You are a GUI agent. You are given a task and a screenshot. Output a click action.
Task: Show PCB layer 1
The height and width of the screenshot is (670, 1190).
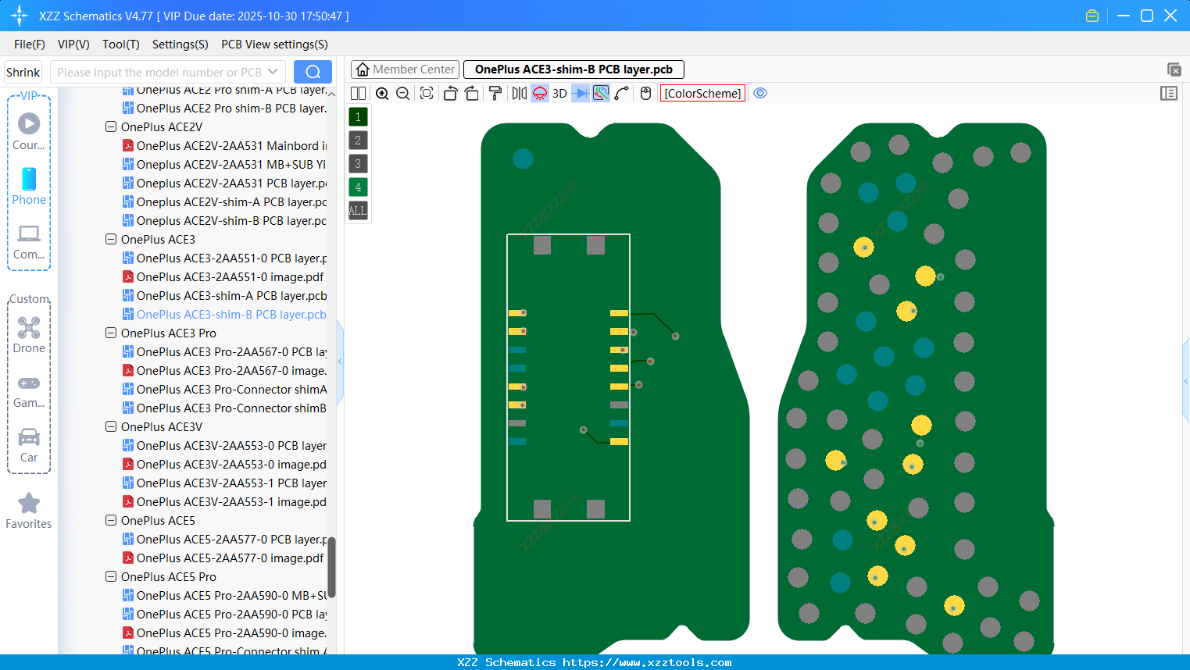(358, 117)
